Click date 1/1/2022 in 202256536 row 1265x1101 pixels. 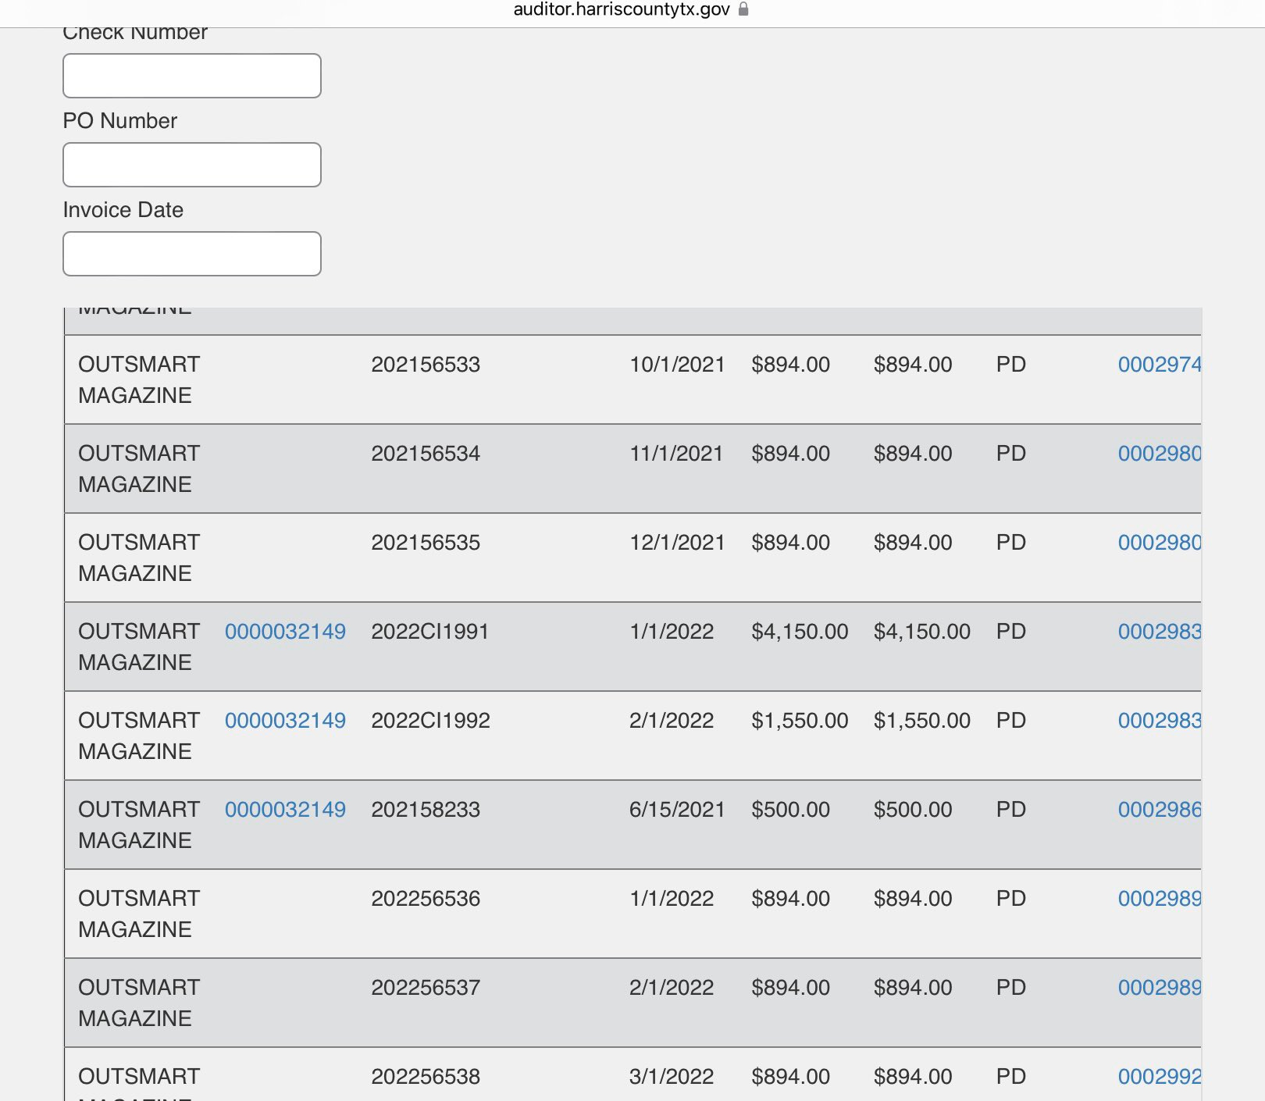(x=672, y=899)
